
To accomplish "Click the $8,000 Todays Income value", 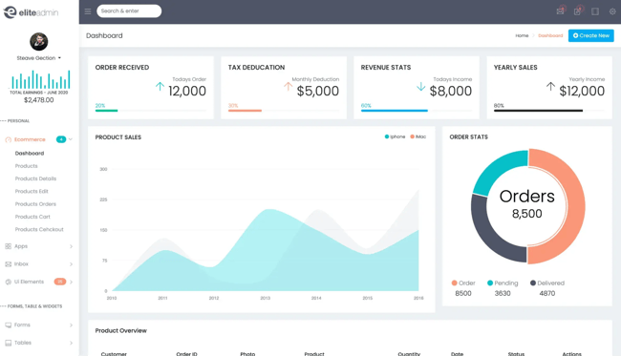I will click(x=451, y=91).
